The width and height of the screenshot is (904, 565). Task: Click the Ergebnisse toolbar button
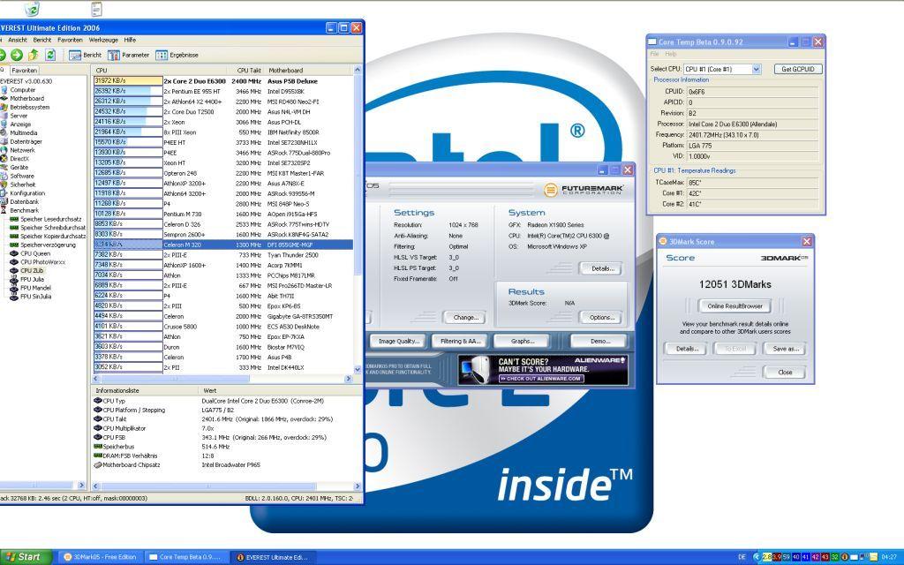point(177,56)
